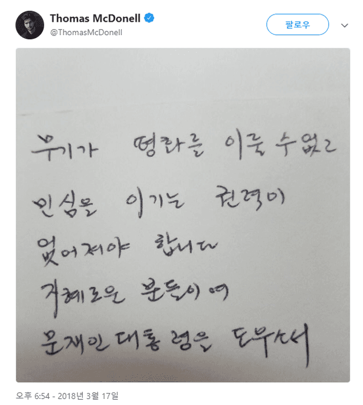Open the @ThomasMcDonell handle link
363x405 pixels.
point(86,33)
